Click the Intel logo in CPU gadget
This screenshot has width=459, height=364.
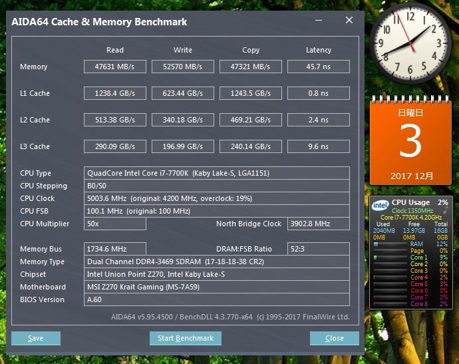[380, 205]
